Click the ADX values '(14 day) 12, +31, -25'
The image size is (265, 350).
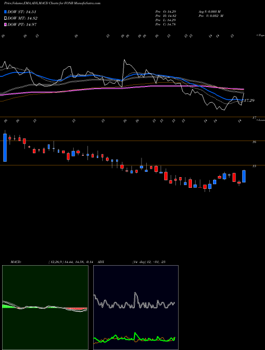tap(148, 262)
